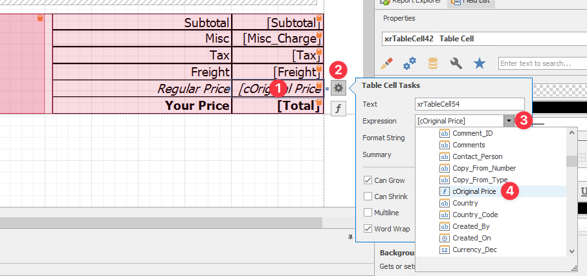Enable the Multiline checkbox
Image resolution: width=587 pixels, height=276 pixels.
click(368, 213)
